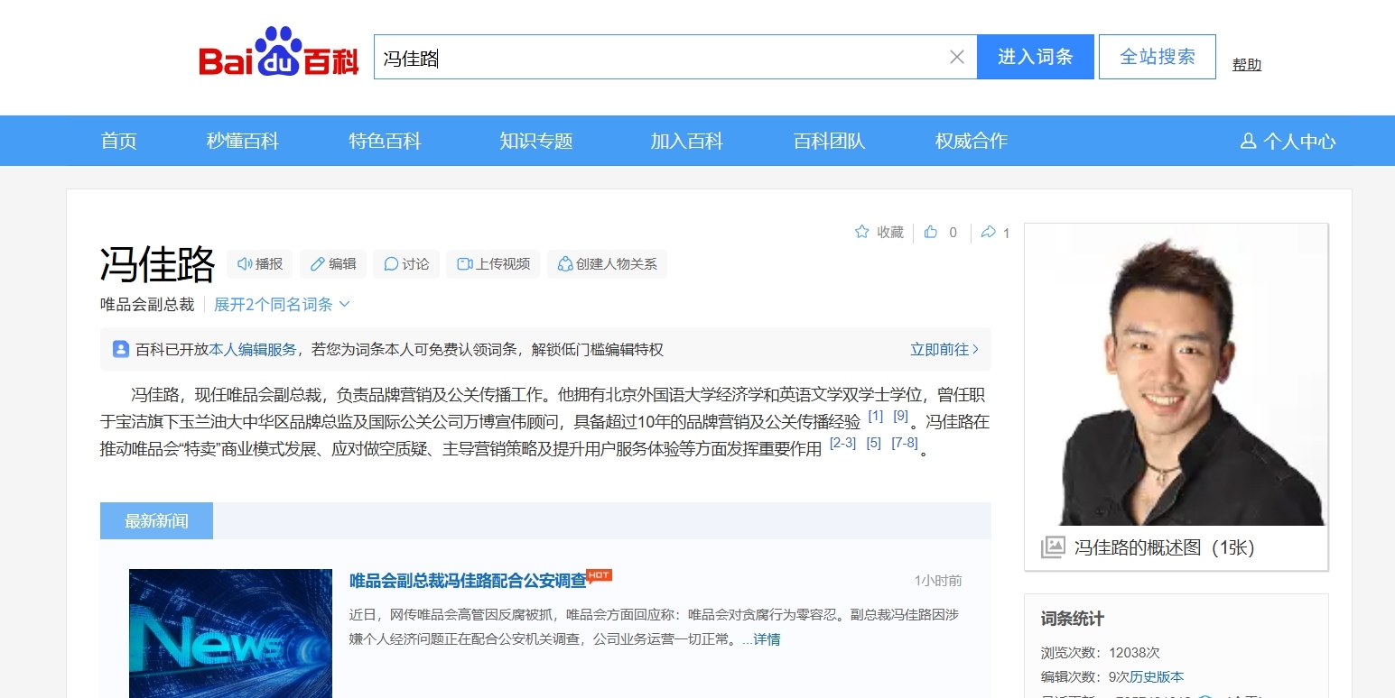Screen dimensions: 1395x698
Task: Click the share arrow icon
Action: tap(989, 233)
